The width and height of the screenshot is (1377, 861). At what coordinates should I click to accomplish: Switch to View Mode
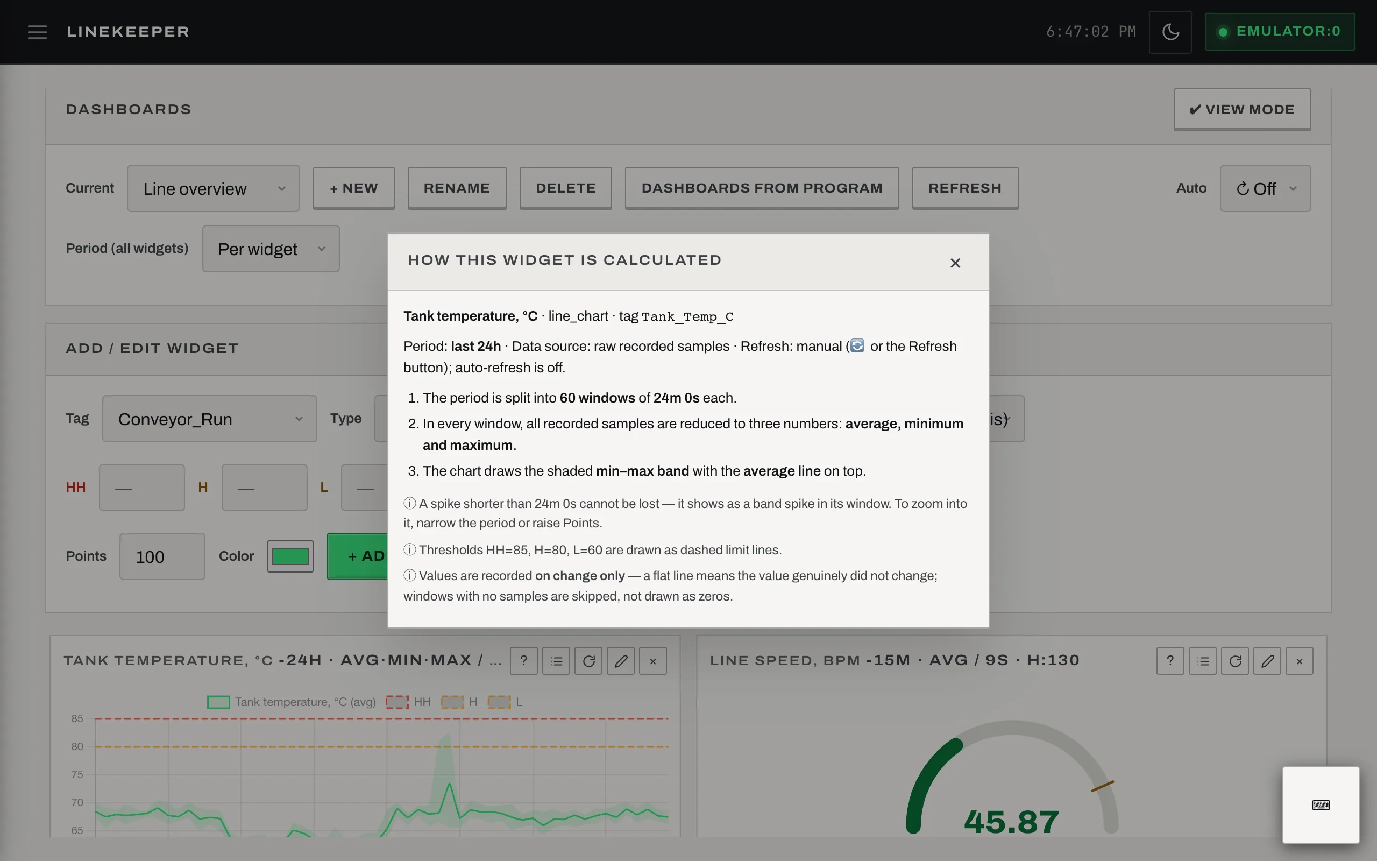1242,109
